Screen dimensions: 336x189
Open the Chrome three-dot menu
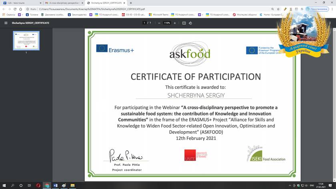pyautogui.click(x=332, y=9)
